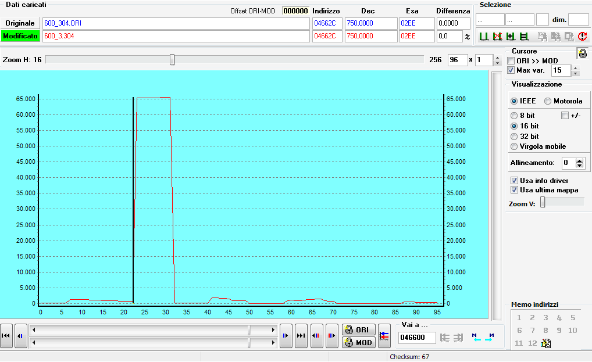592x362 pixels.
Task: Click the Originale button
Action: 20,23
